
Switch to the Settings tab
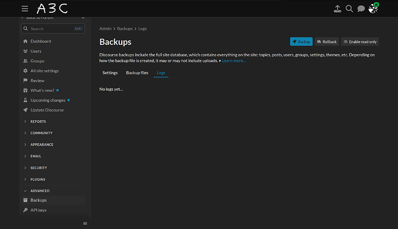click(x=110, y=72)
